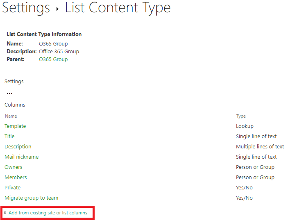The image size is (306, 223).
Task: Open the Template column
Action: pos(15,126)
